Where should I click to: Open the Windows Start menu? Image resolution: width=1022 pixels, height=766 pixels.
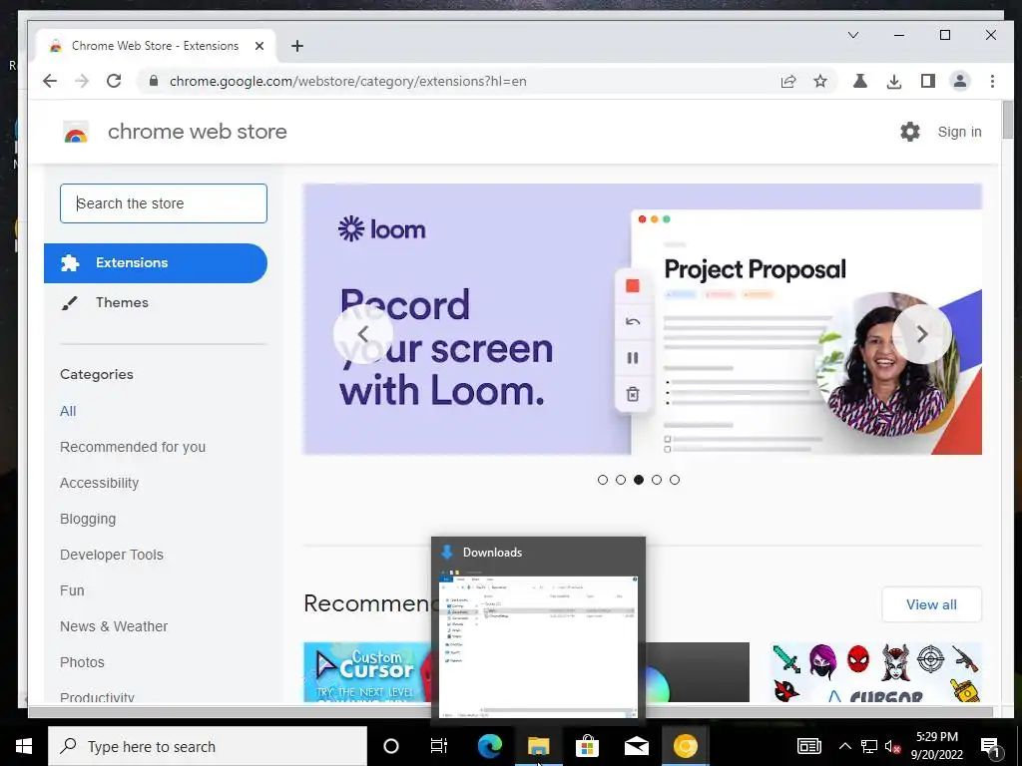pyautogui.click(x=24, y=746)
